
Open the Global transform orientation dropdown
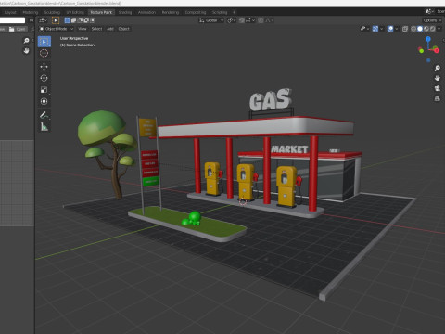211,20
